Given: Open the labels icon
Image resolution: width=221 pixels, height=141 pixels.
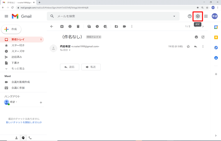Looking at the screenshot, I should (124, 26).
